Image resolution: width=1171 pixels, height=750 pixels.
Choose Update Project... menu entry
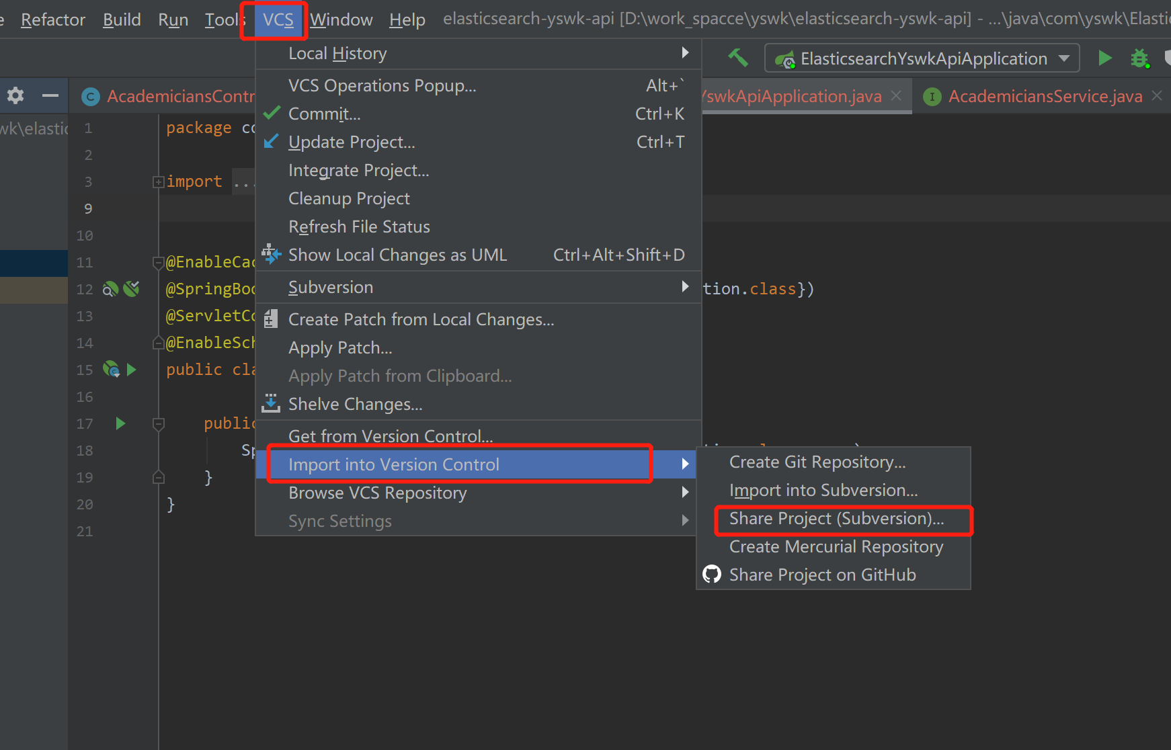coord(479,142)
